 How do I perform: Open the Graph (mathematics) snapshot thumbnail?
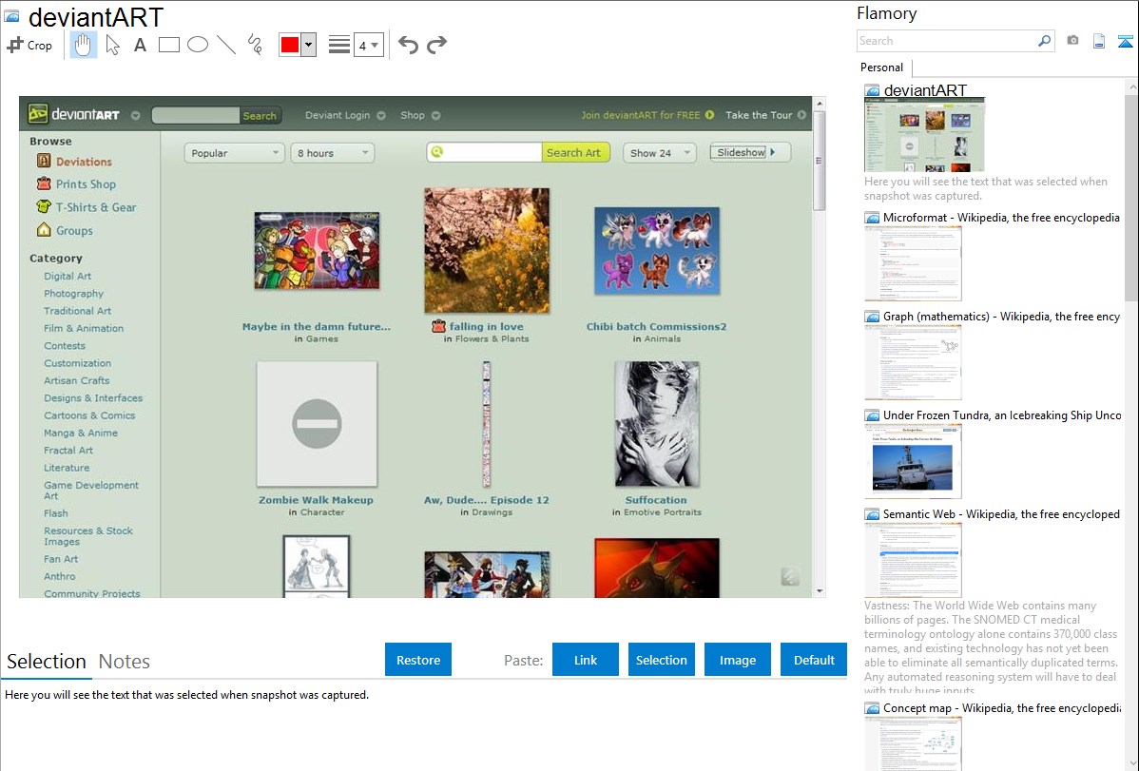click(913, 362)
